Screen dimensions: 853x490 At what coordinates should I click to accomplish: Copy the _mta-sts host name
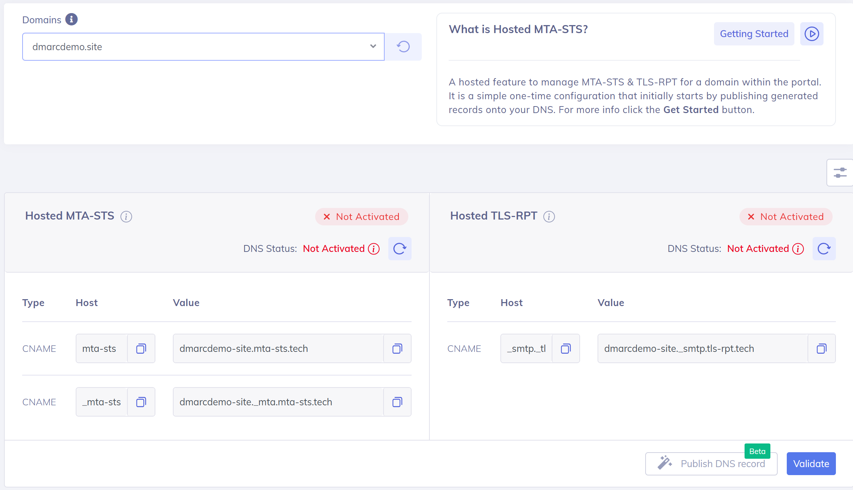[x=141, y=402]
